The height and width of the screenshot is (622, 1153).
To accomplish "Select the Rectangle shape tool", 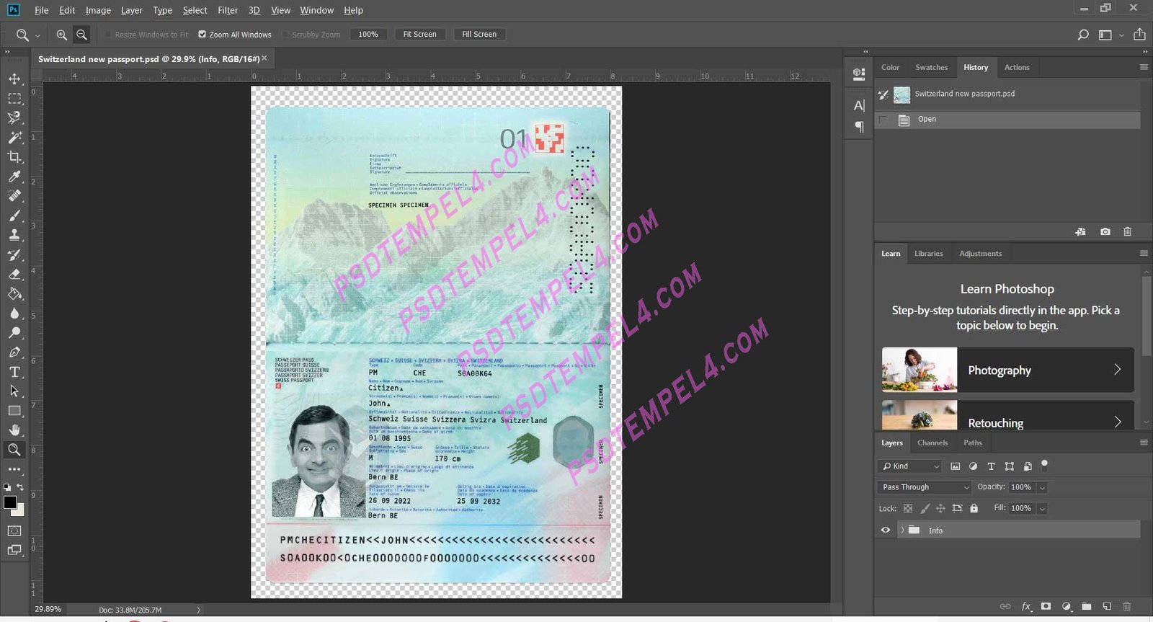I will point(14,411).
